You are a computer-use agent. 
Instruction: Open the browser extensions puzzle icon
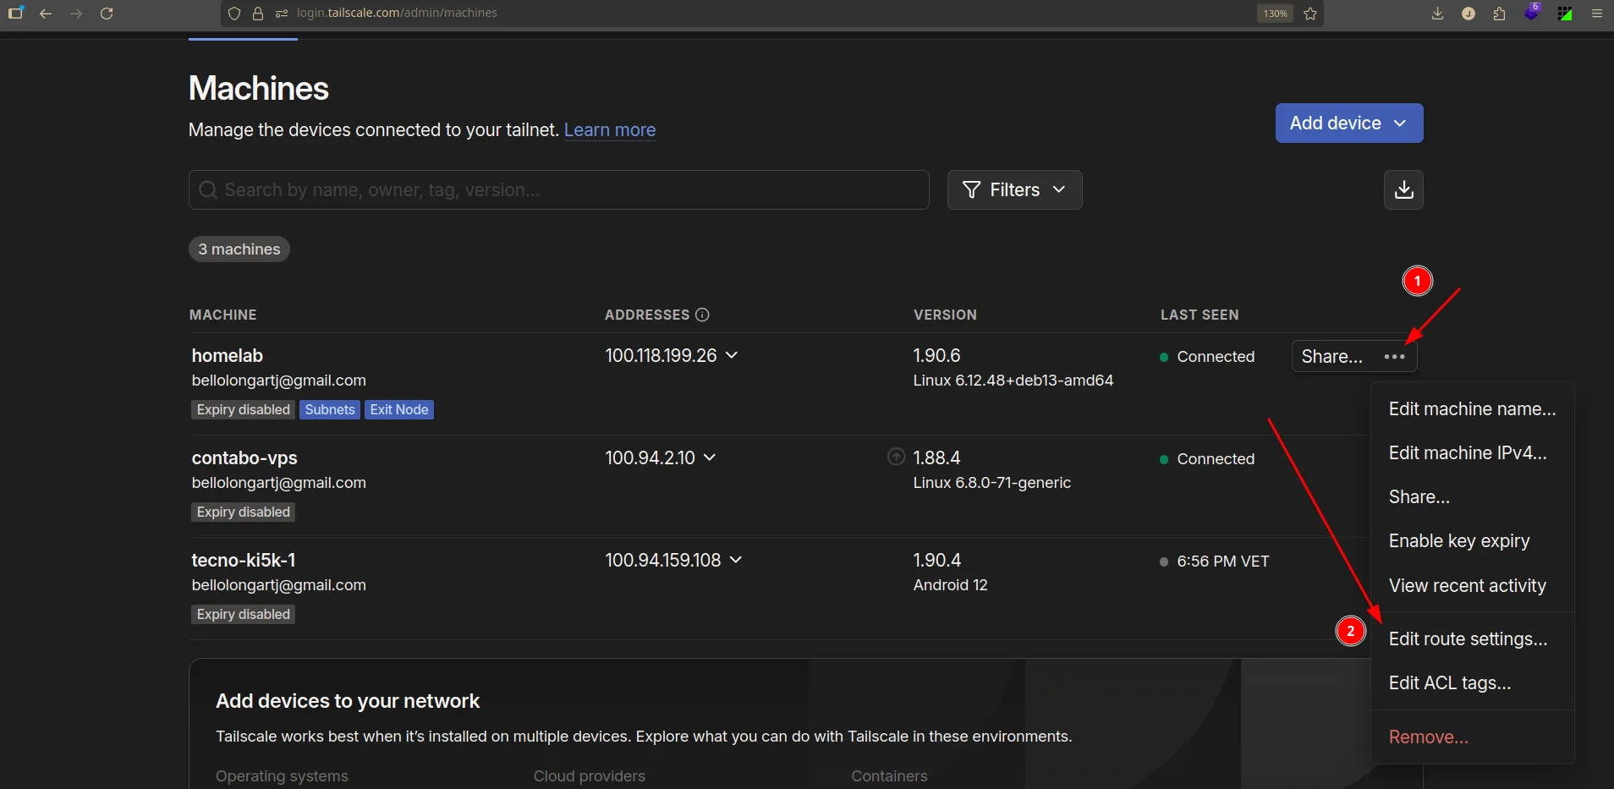click(1499, 14)
